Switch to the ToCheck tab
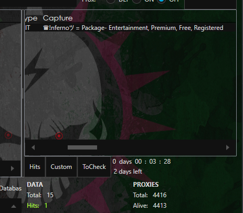The image size is (243, 213). pyautogui.click(x=94, y=167)
